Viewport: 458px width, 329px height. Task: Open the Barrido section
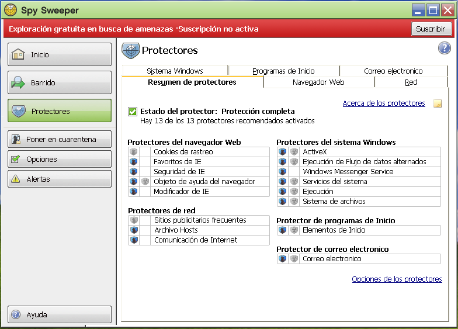tap(60, 82)
